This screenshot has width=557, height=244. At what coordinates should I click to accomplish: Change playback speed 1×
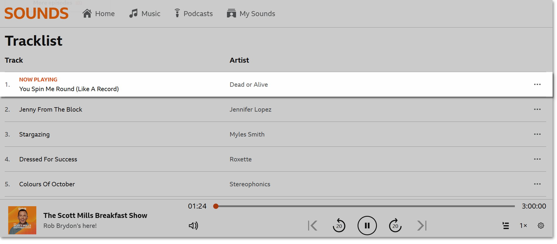point(523,226)
